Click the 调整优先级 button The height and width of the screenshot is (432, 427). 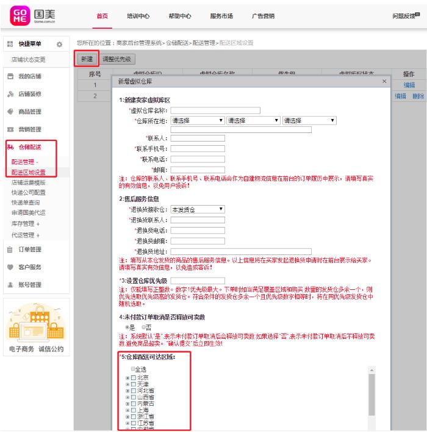(117, 59)
